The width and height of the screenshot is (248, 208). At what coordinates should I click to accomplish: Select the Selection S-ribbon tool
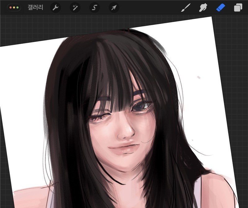94,7
